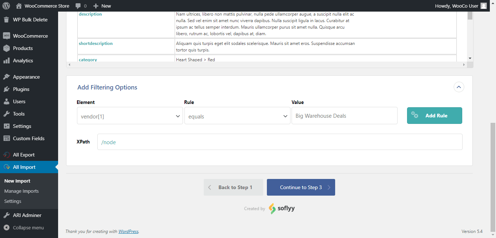Viewport: 496px width, 238px height.
Task: Click the Settings sliders icon
Action: coord(7,126)
